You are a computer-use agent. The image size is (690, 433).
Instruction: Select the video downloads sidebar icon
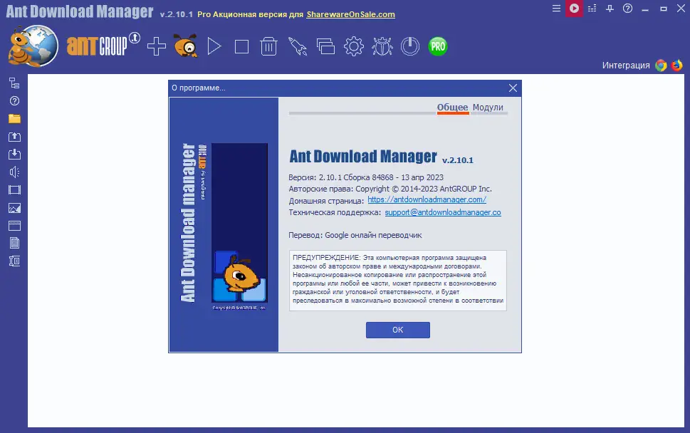[x=12, y=189]
